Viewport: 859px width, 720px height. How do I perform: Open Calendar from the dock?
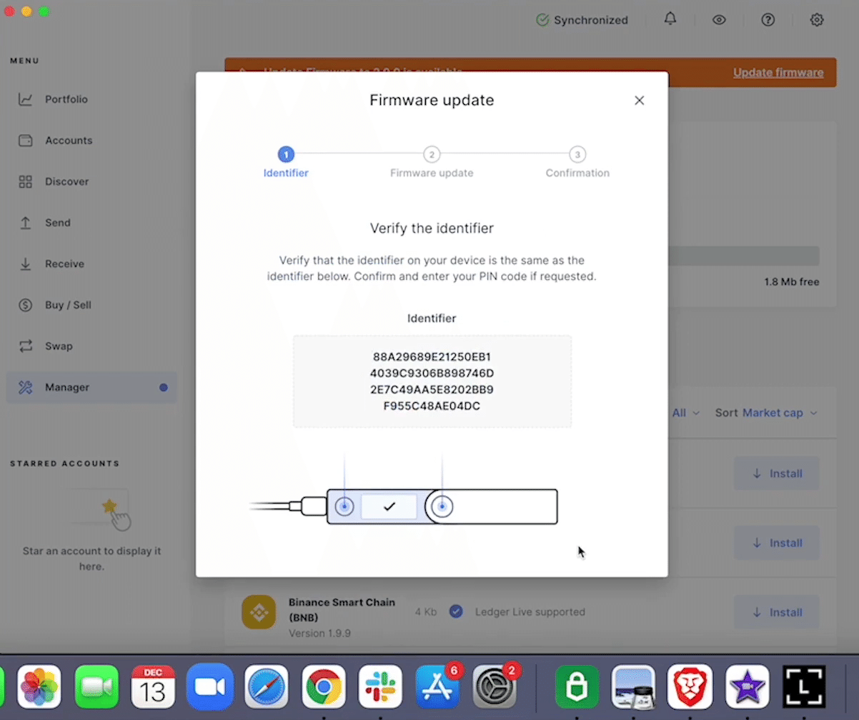(x=153, y=687)
